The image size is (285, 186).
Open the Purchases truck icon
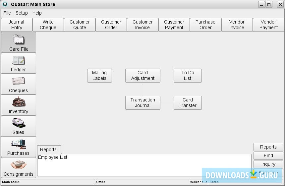point(19,147)
